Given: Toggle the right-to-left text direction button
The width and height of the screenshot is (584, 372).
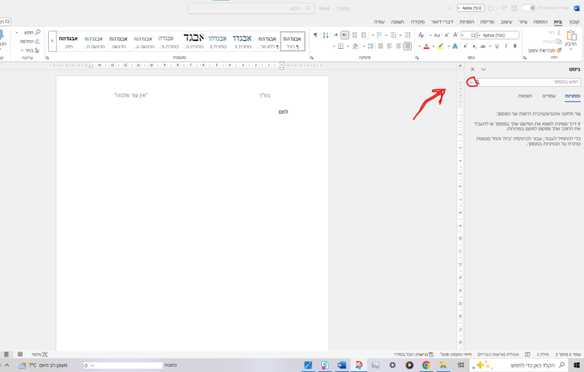Looking at the screenshot, I should 345,35.
